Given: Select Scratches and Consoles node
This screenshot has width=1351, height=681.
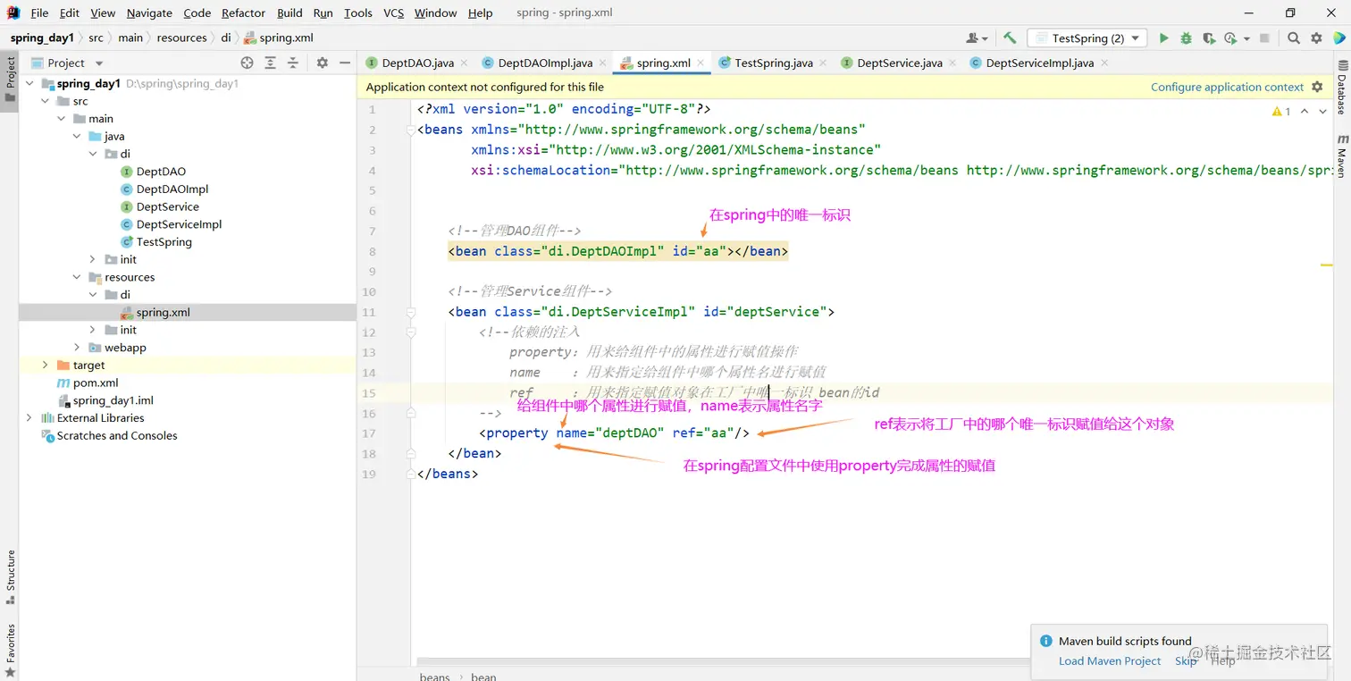Looking at the screenshot, I should pos(117,435).
